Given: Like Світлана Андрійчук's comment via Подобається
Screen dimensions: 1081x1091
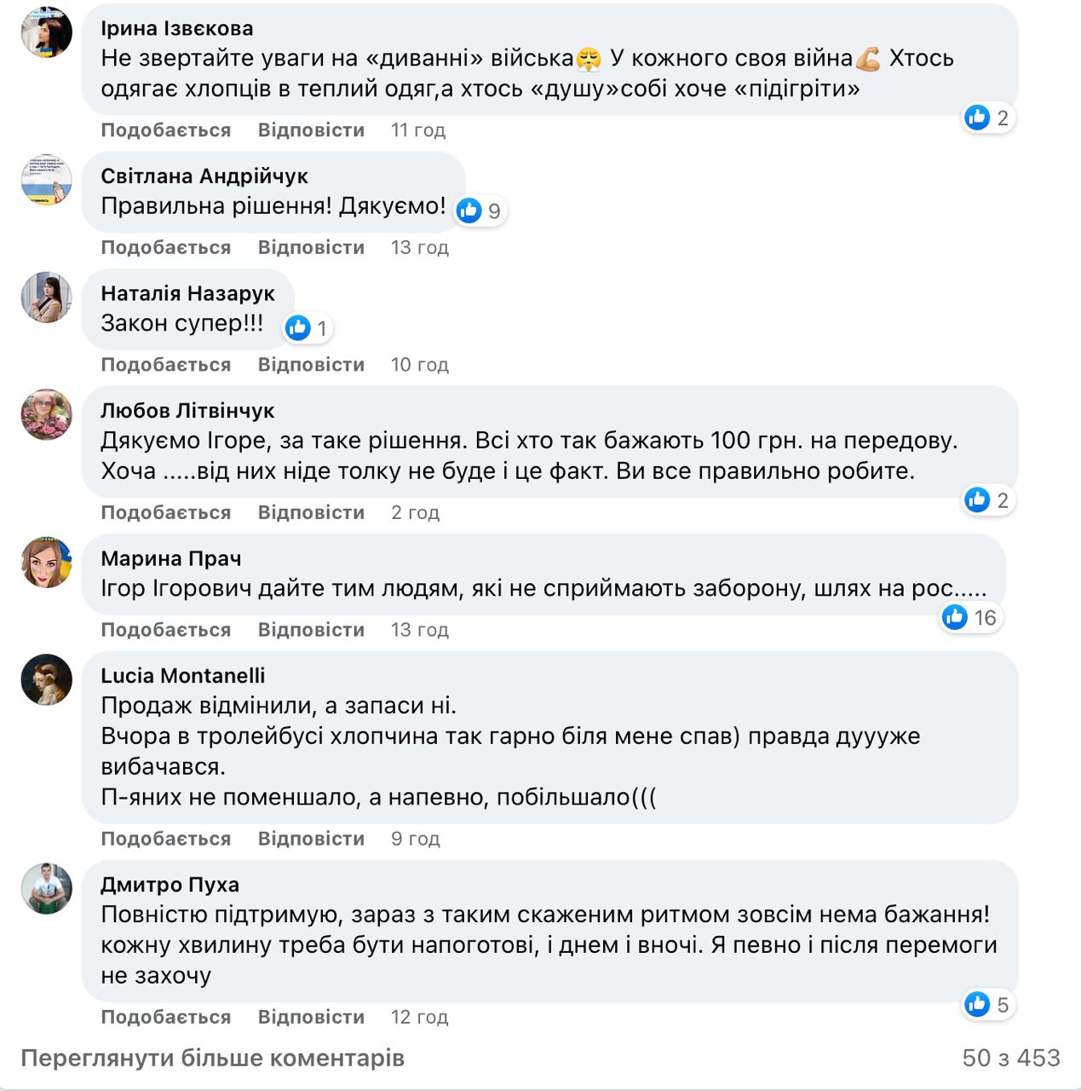Looking at the screenshot, I should (166, 247).
